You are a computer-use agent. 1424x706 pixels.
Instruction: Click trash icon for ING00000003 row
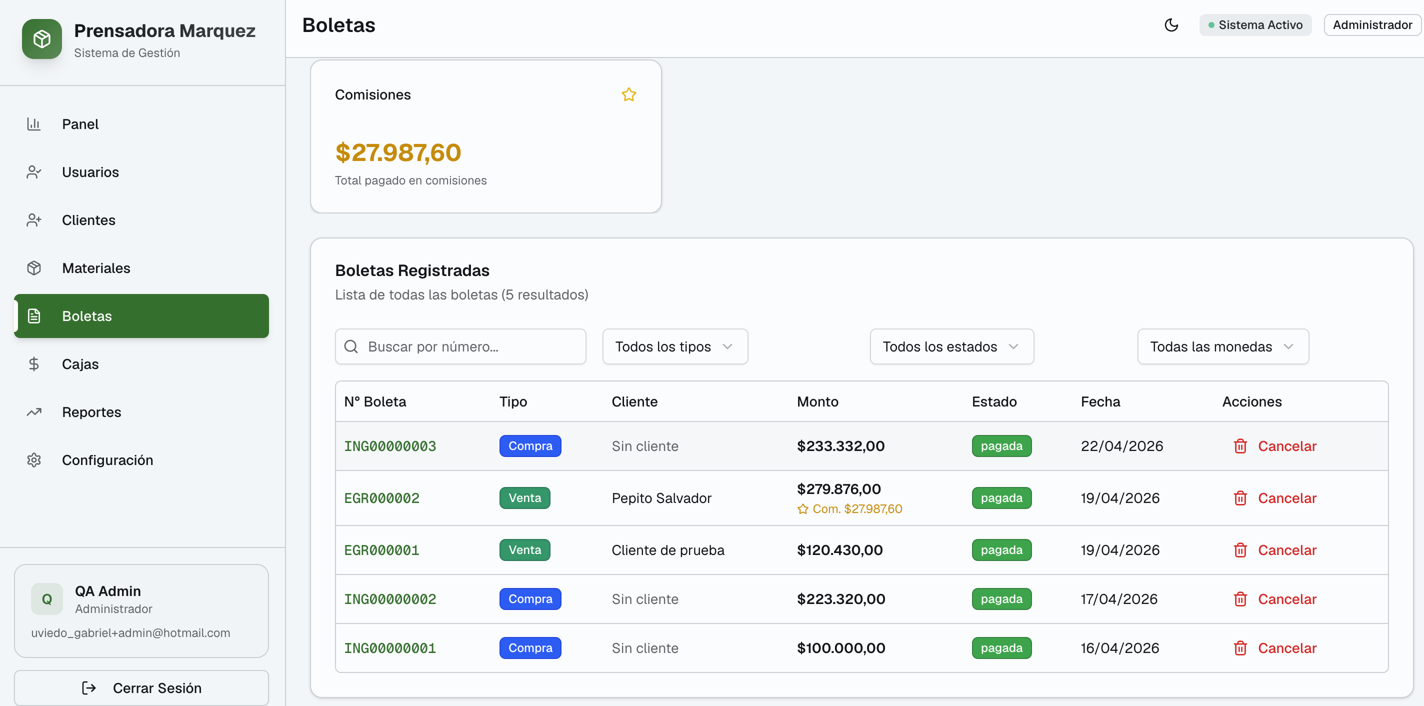click(x=1240, y=446)
